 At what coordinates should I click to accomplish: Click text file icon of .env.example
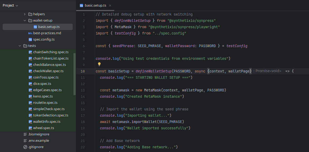click(x=25, y=141)
